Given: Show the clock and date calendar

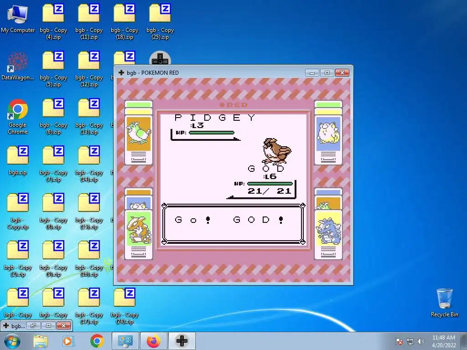Looking at the screenshot, I should [x=444, y=341].
